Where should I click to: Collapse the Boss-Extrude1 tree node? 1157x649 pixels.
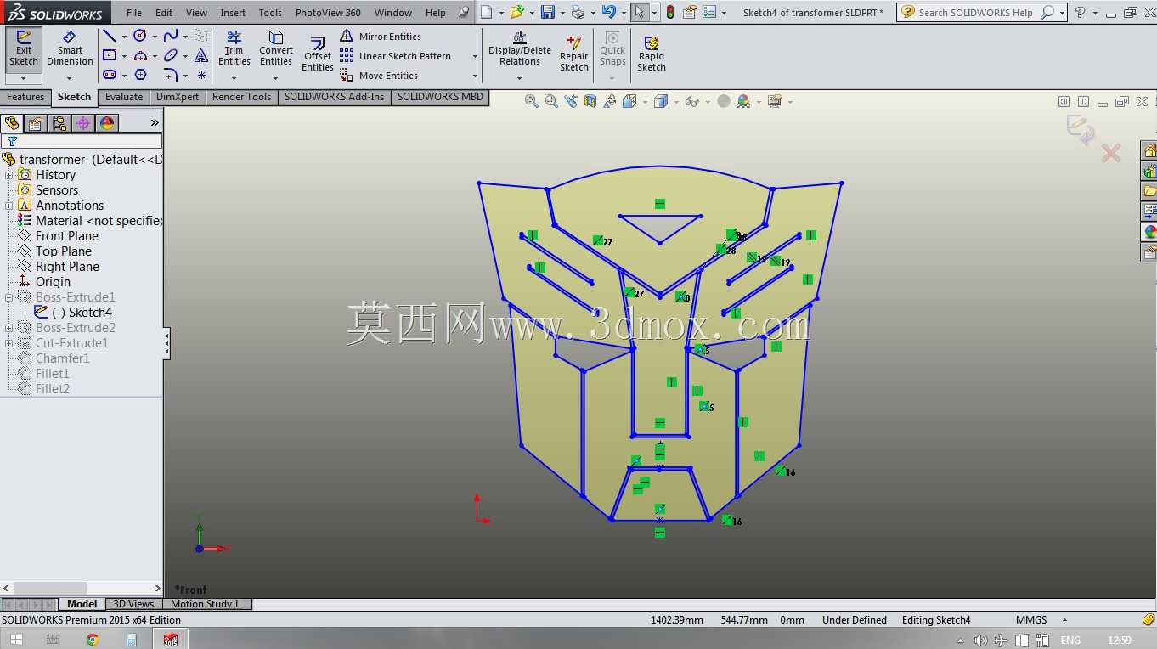(9, 297)
